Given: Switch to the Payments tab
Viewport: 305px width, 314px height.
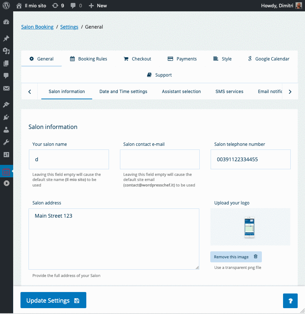Looking at the screenshot, I should point(182,59).
